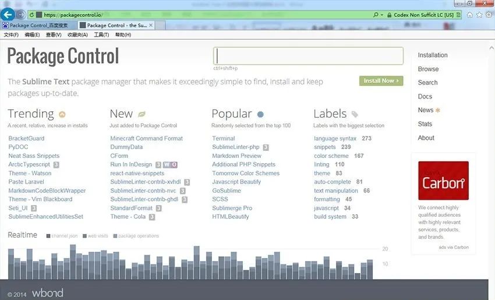Open the Neat Sass Snippets package
The width and height of the screenshot is (495, 300).
click(x=34, y=156)
